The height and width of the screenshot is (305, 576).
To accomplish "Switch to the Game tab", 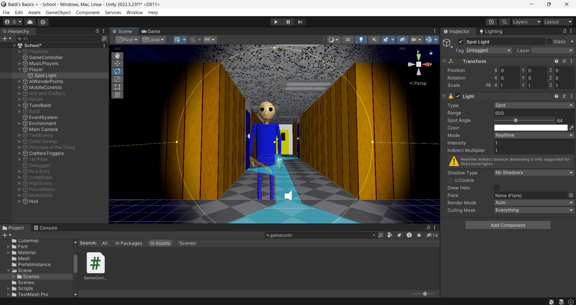I will pyautogui.click(x=151, y=31).
